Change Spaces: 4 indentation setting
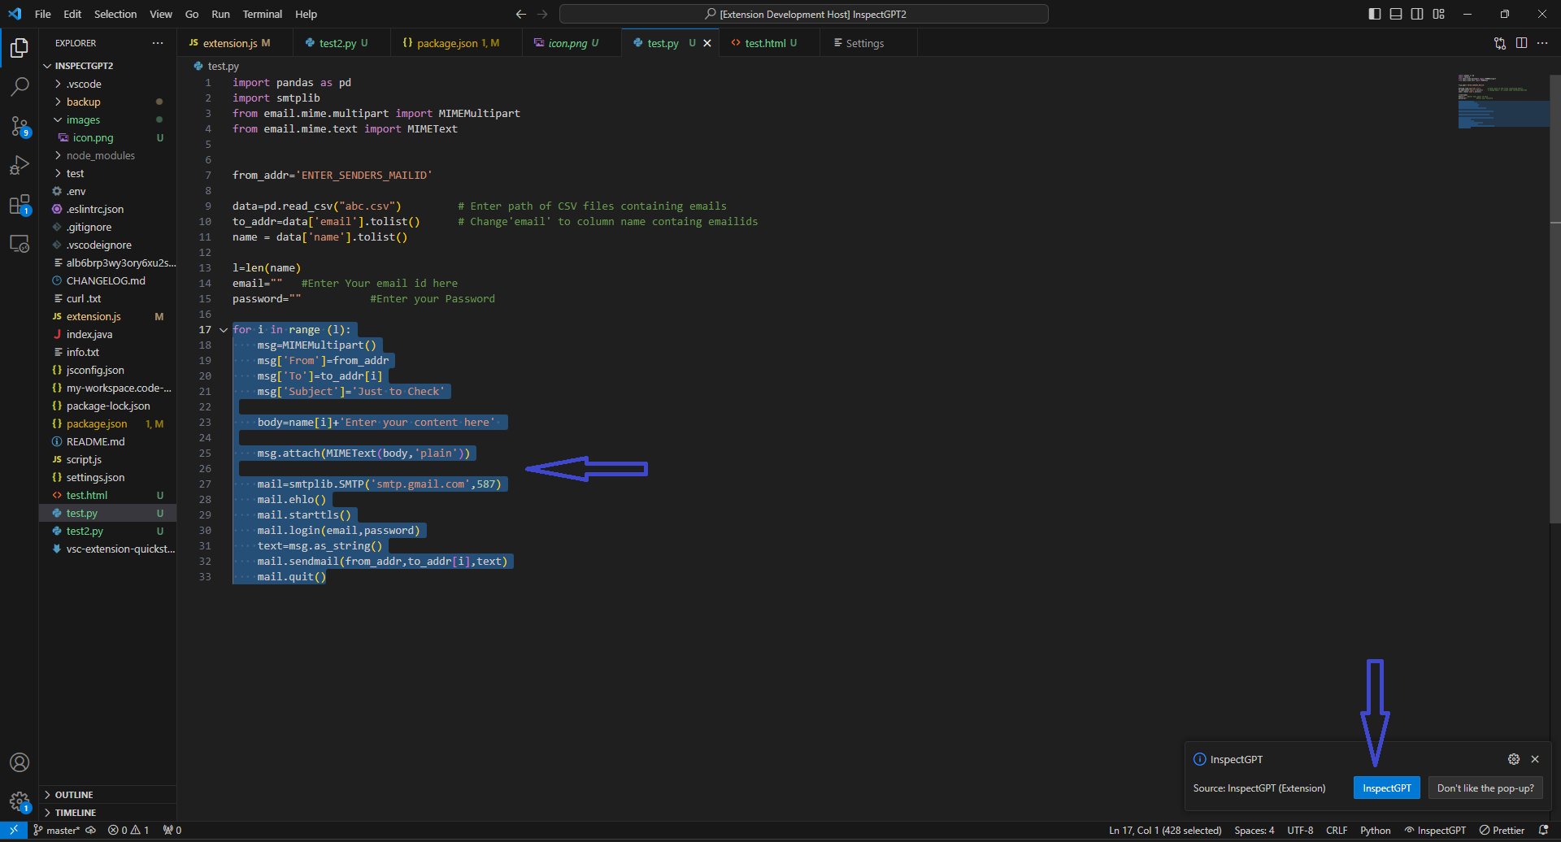 coord(1254,830)
